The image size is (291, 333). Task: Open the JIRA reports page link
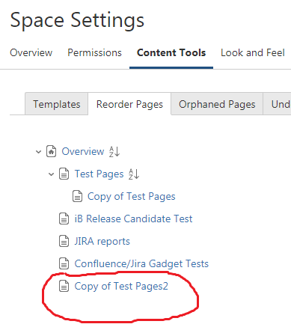coord(102,242)
